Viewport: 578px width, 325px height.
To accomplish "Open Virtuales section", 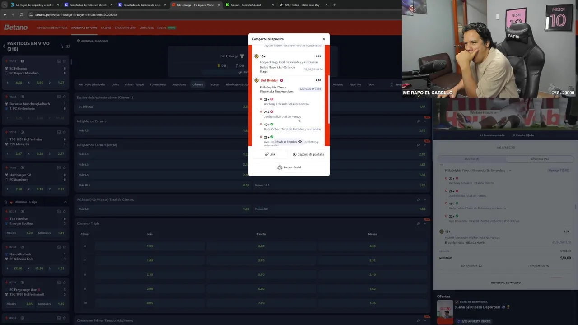I will 146,28.
